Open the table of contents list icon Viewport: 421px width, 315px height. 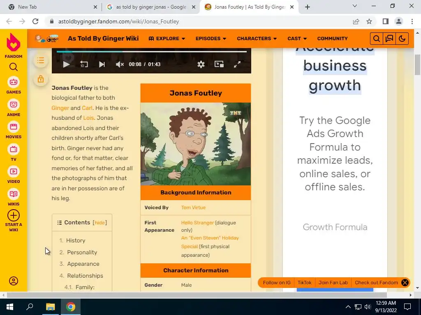point(41,61)
